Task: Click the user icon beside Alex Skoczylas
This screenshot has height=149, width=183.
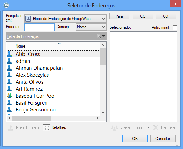Action: (9, 75)
